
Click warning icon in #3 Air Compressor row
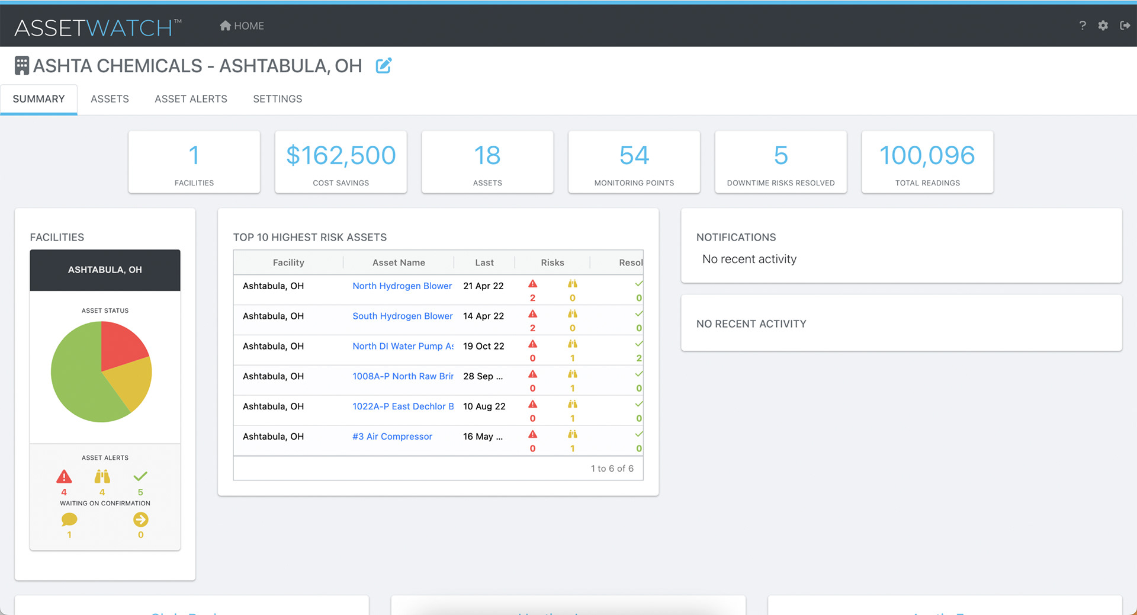[533, 435]
